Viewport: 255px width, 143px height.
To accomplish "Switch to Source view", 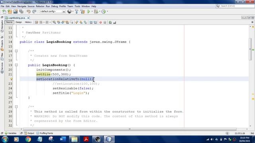I will tap(9, 22).
